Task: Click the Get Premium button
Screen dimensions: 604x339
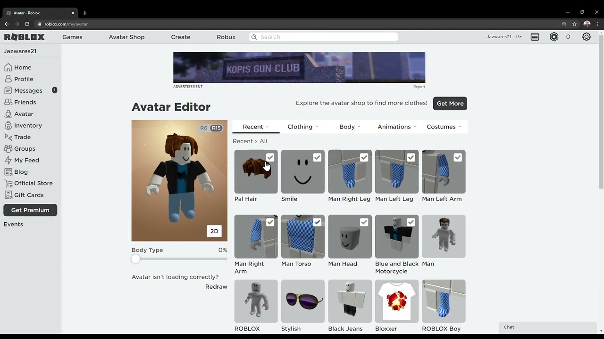Action: pos(30,210)
